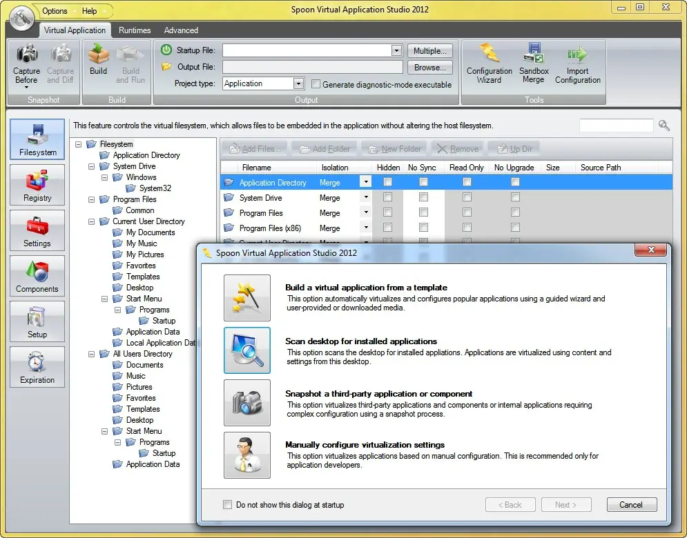This screenshot has width=687, height=538.
Task: Click the Up Dir toolbar button
Action: 514,149
